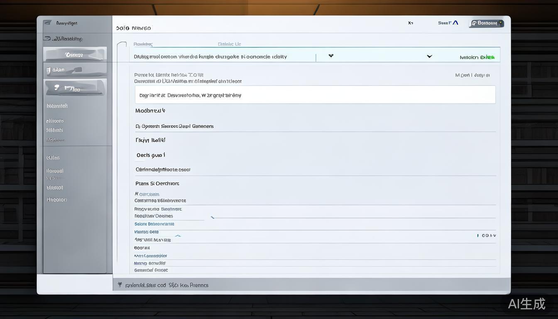Click the blue link text in the lower list

click(x=154, y=224)
